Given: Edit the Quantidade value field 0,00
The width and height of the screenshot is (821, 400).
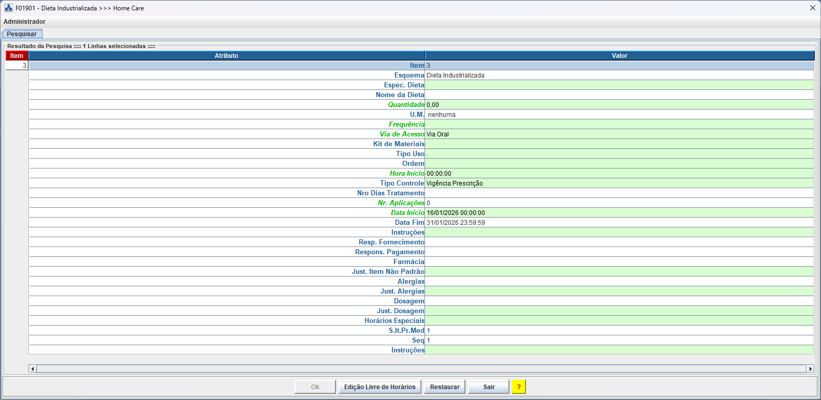Looking at the screenshot, I should pyautogui.click(x=619, y=105).
